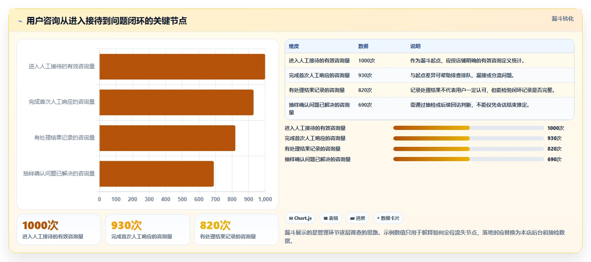Click the 说明 table column header
The height and width of the screenshot is (262, 591).
[415, 46]
